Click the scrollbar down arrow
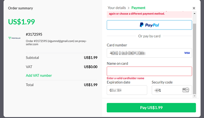Image resolution: width=204 pixels, height=118 pixels. [x=195, y=96]
